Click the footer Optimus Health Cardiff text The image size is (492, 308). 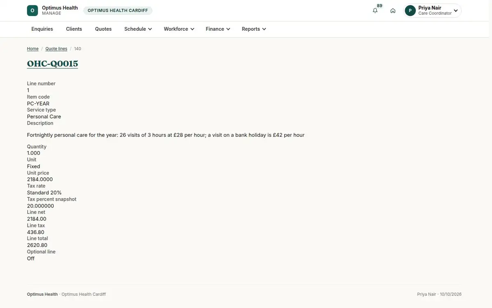pos(84,294)
